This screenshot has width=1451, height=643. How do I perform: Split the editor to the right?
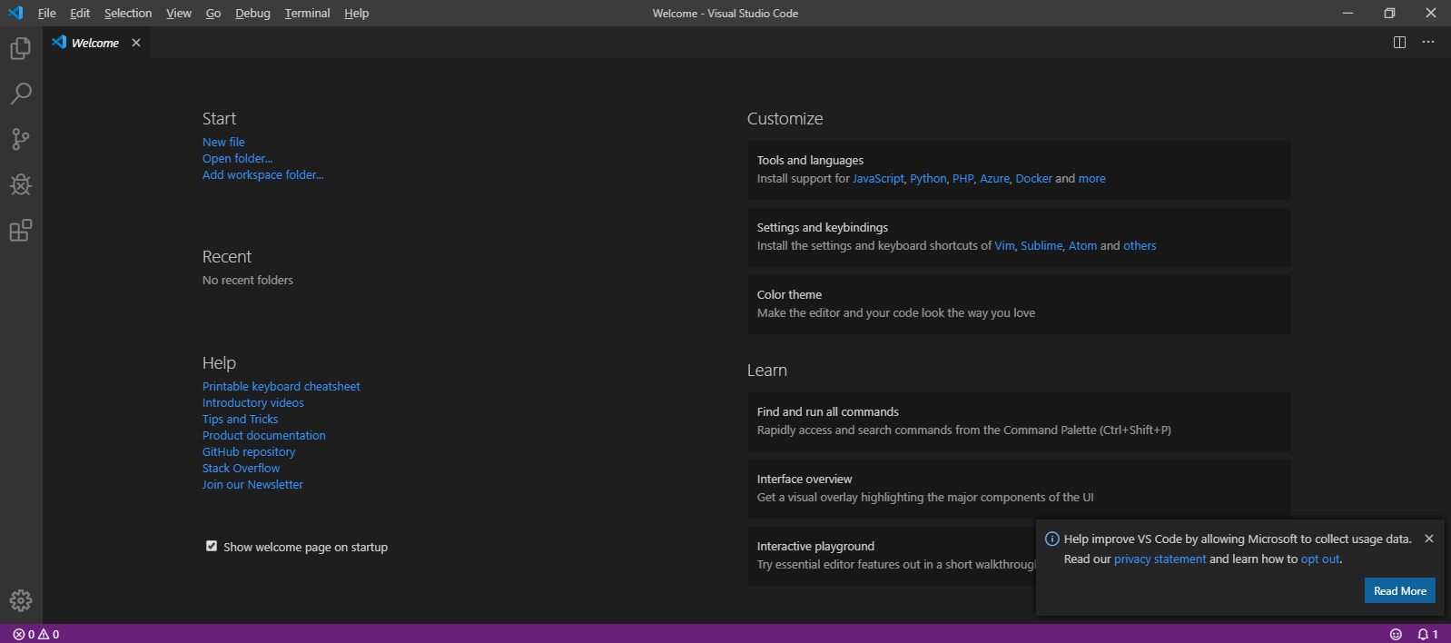(x=1399, y=43)
